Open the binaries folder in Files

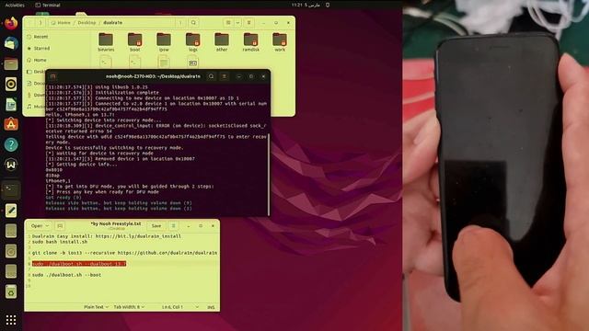(106, 42)
